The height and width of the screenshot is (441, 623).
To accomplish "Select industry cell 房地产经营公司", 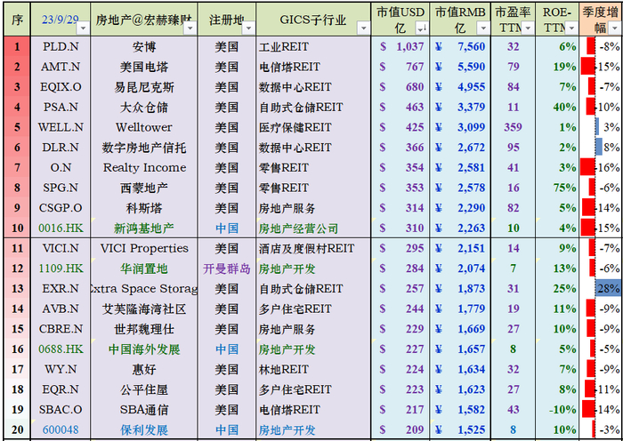I will 313,229.
